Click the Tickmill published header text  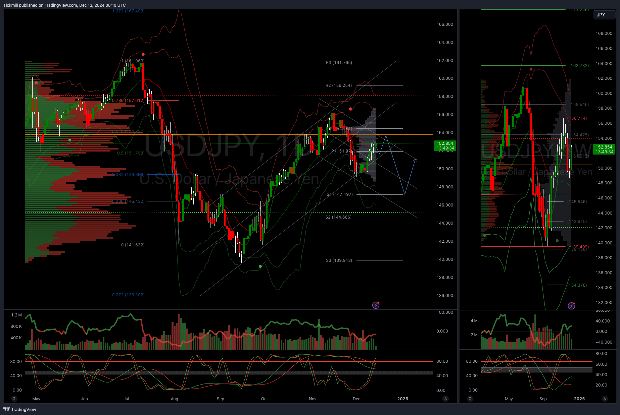tap(64, 5)
